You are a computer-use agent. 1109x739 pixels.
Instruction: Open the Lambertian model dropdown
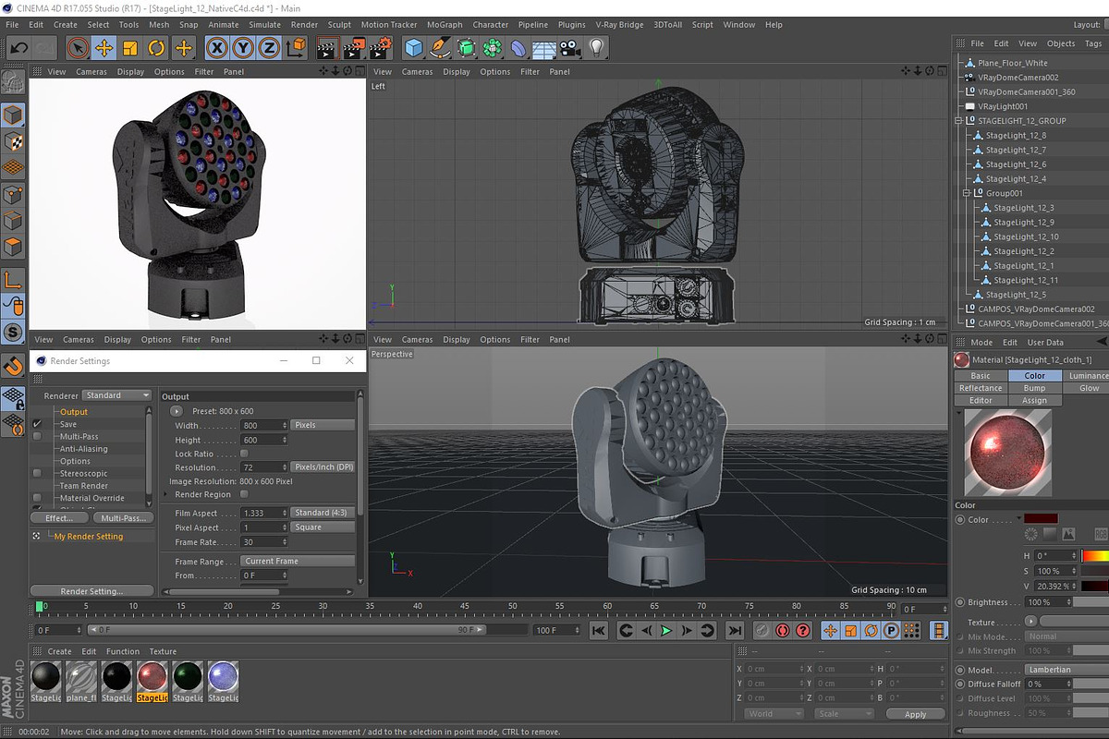[x=1066, y=670]
